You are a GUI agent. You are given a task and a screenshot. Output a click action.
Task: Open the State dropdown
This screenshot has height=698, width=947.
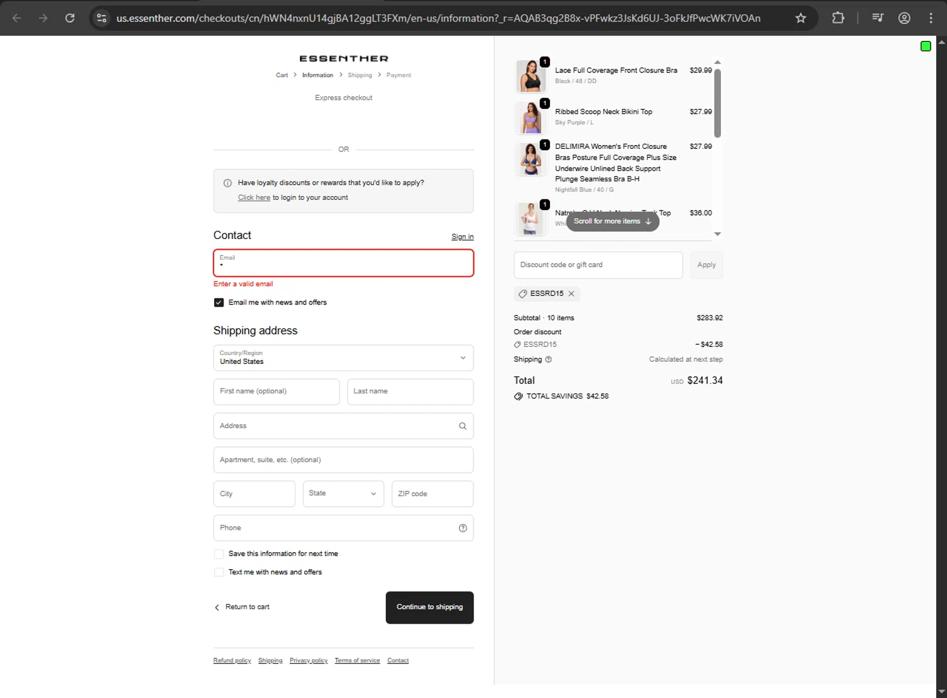(343, 494)
